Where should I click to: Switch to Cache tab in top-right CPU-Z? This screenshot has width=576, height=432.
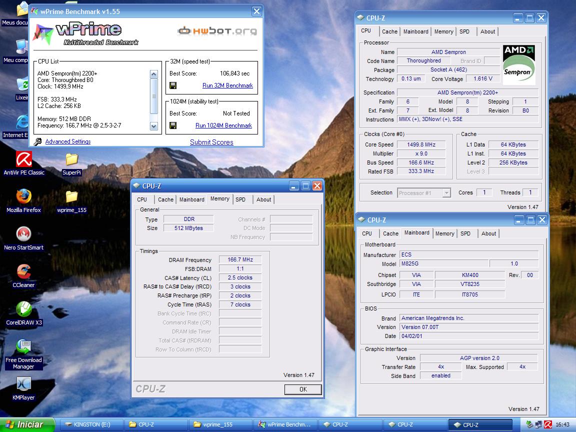(x=389, y=31)
